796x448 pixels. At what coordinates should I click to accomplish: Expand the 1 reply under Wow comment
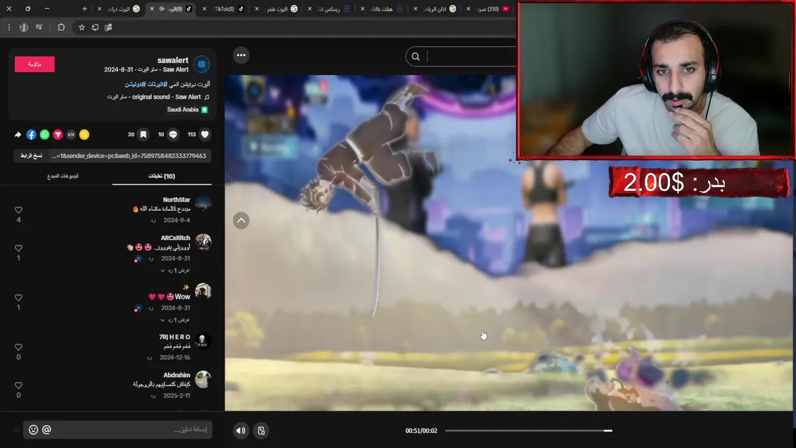[x=175, y=320]
